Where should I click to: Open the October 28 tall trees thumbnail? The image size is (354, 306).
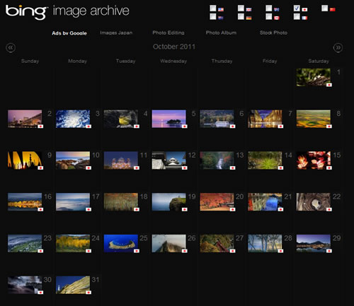(265, 243)
